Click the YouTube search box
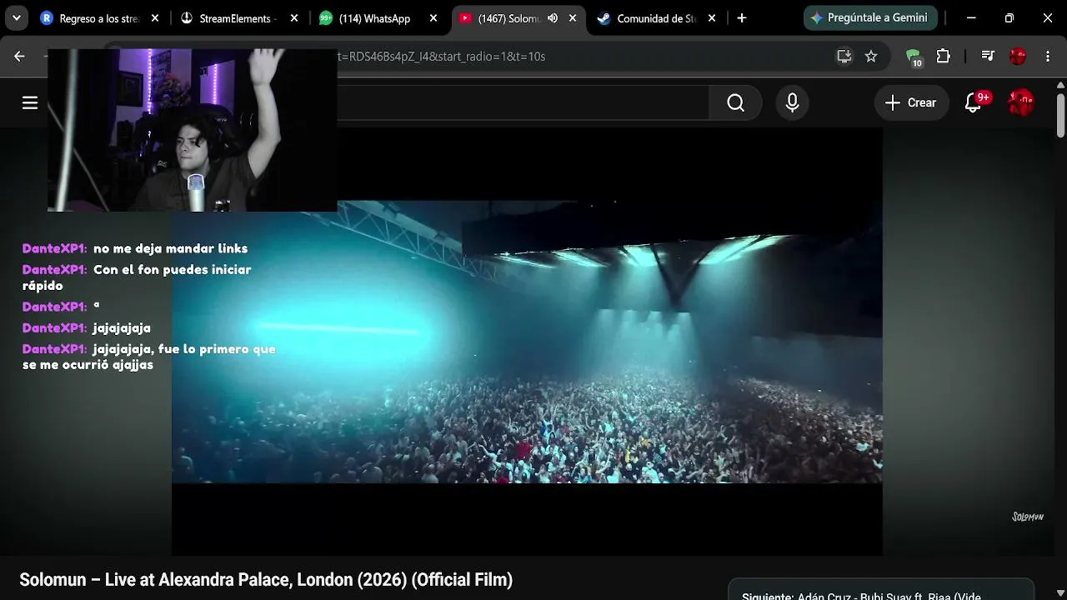Viewport: 1067px width, 600px height. click(x=523, y=102)
